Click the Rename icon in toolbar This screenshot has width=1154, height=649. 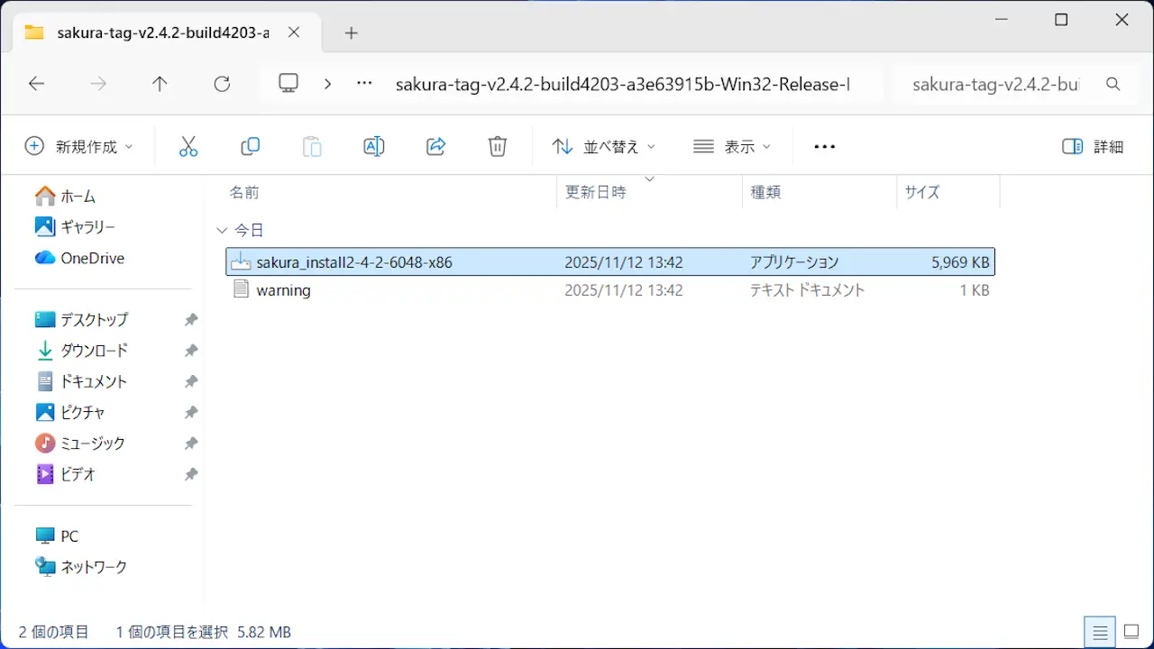tap(373, 146)
